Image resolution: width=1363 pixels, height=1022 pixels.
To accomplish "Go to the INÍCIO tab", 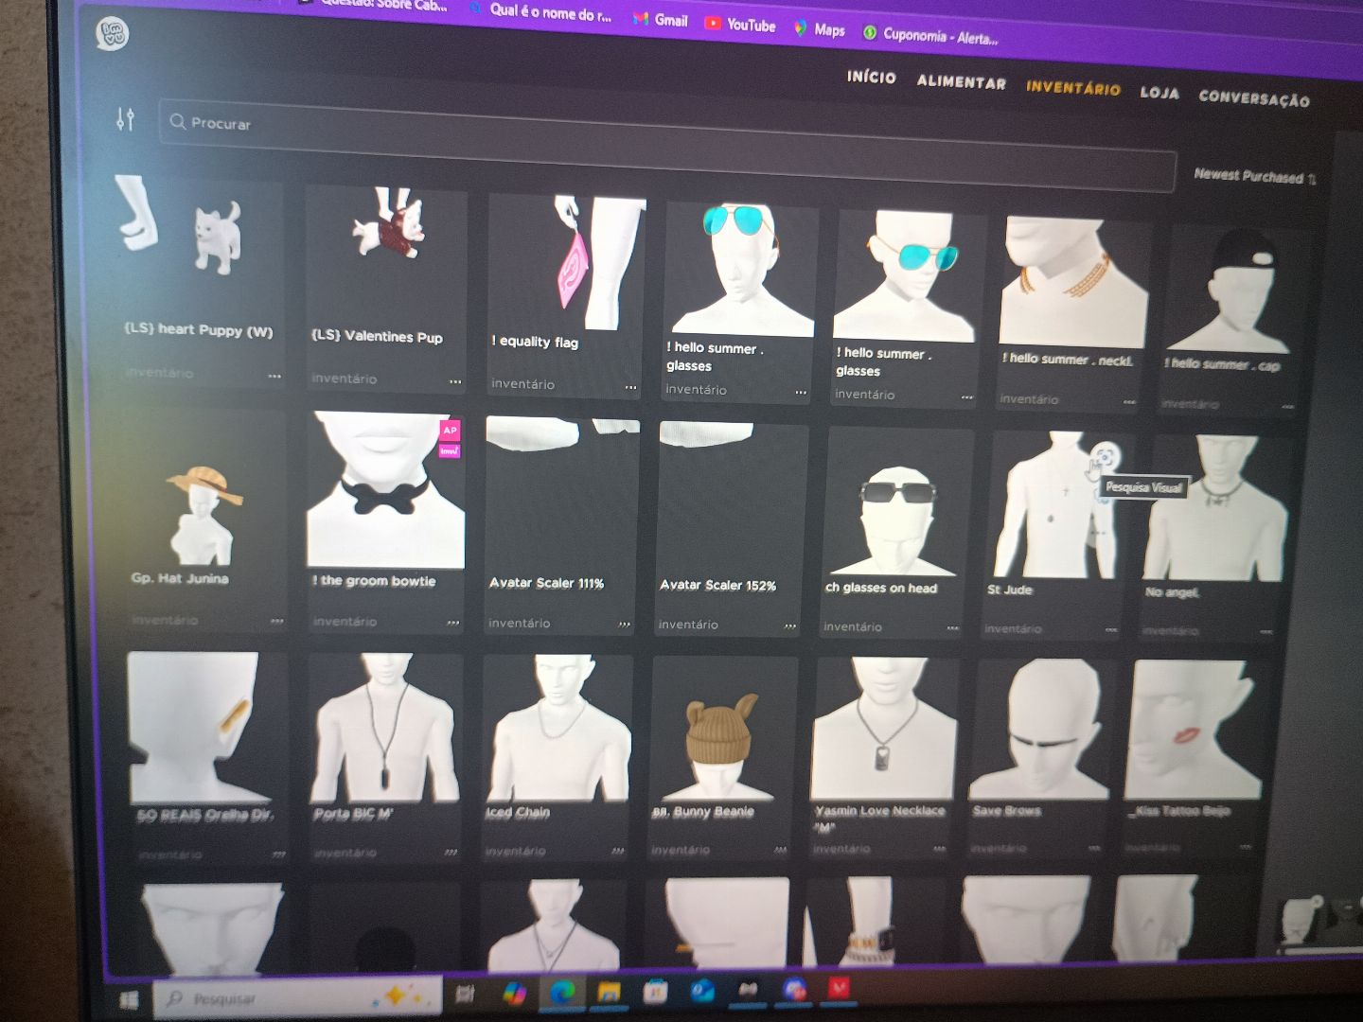I will coord(872,77).
